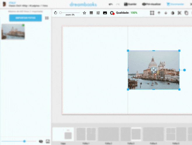Click the picture icon in the toolbar
The height and width of the screenshot is (145, 192).
coord(105,13)
